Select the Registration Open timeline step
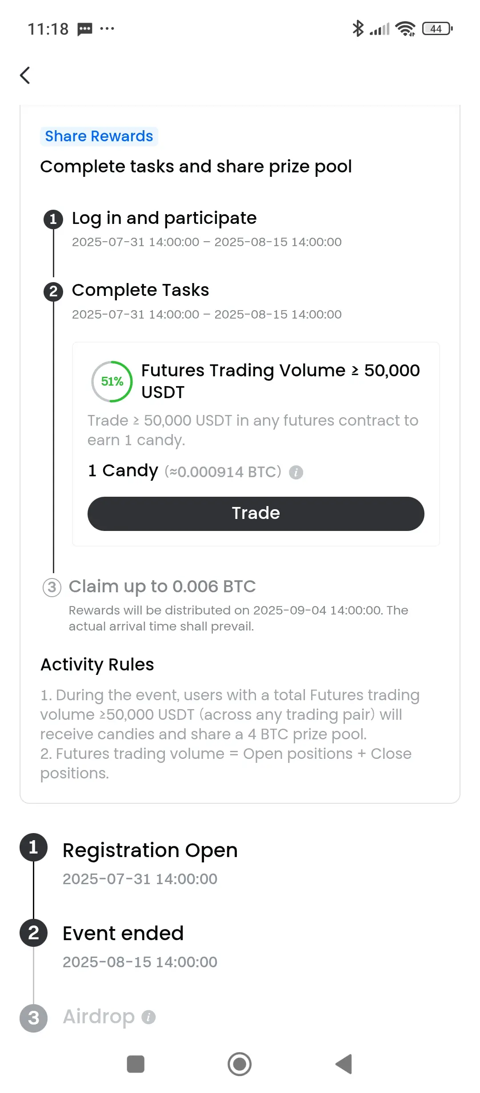 [150, 850]
